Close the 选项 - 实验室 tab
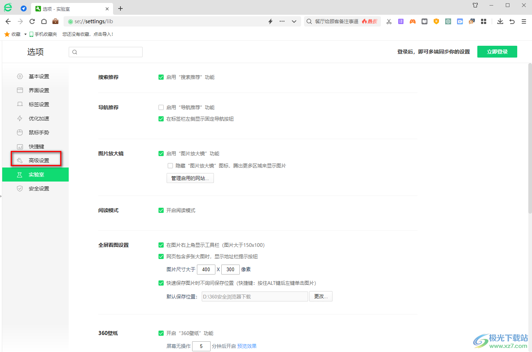The image size is (532, 352). (x=107, y=9)
